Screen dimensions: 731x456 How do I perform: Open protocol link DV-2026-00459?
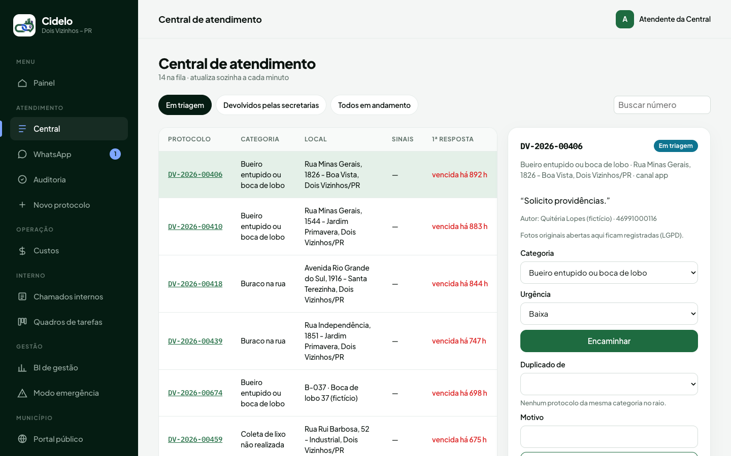click(x=195, y=440)
